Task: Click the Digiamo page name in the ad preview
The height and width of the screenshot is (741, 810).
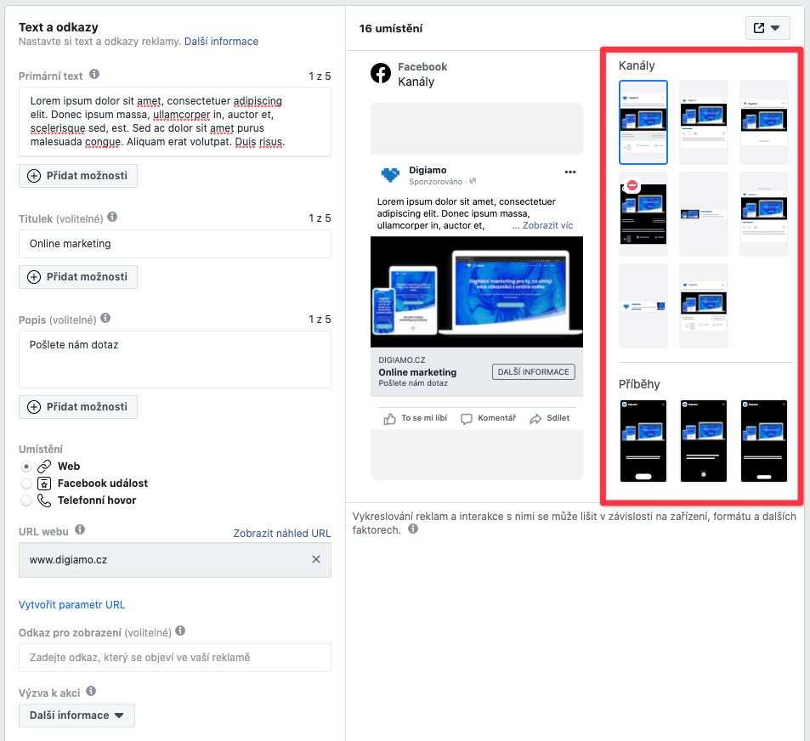Action: click(x=428, y=170)
